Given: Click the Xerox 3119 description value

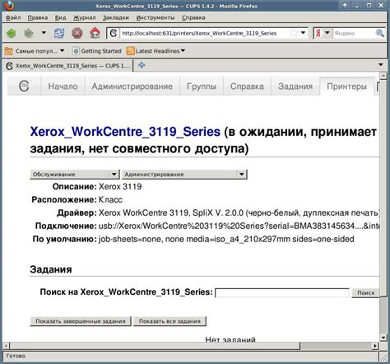Looking at the screenshot, I should [120, 187].
